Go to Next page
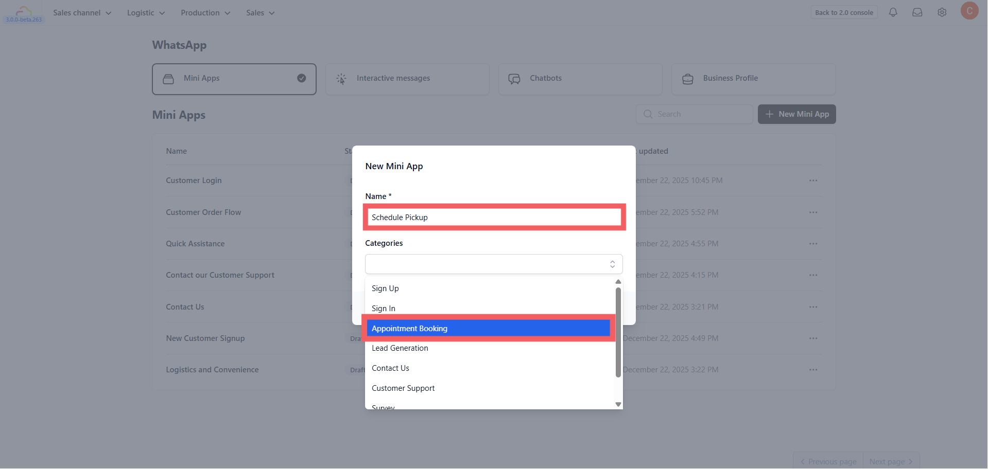This screenshot has height=469, width=988. [891, 462]
